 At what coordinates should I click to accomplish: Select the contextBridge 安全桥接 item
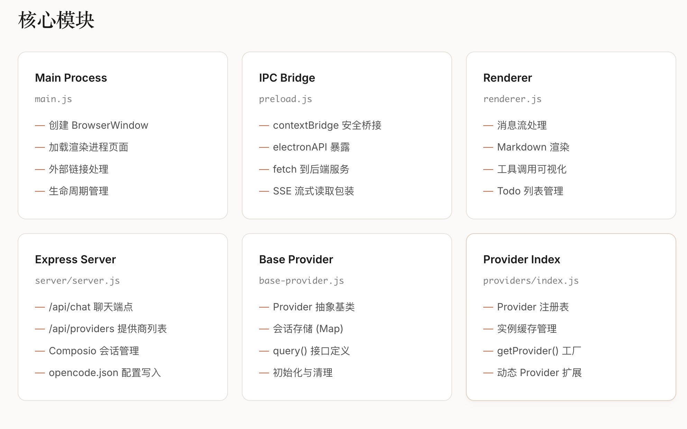click(327, 125)
